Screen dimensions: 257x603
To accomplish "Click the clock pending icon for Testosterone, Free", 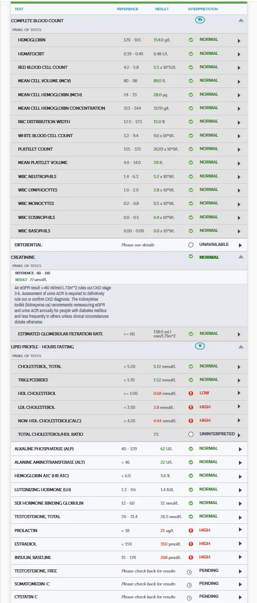I will coord(189,572).
